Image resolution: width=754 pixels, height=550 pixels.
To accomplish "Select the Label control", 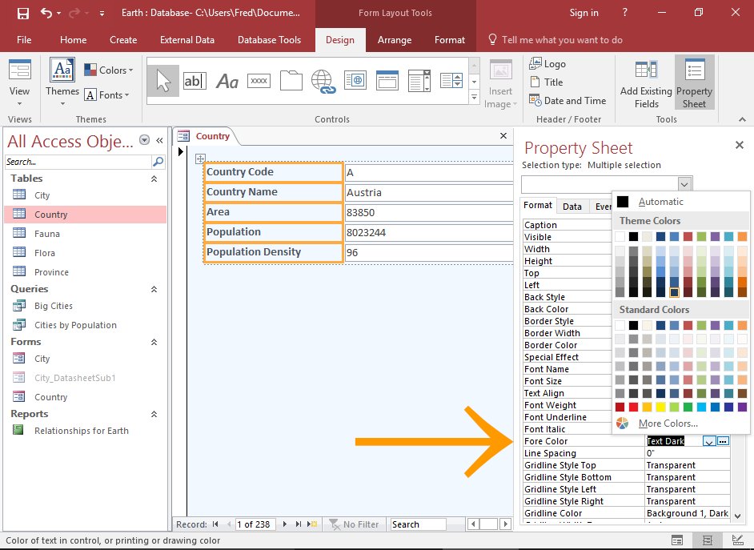I will (x=227, y=81).
